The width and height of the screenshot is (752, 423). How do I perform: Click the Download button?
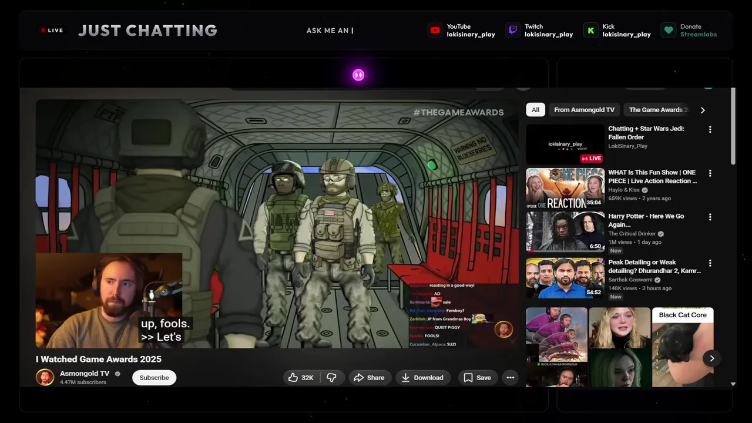(x=422, y=378)
